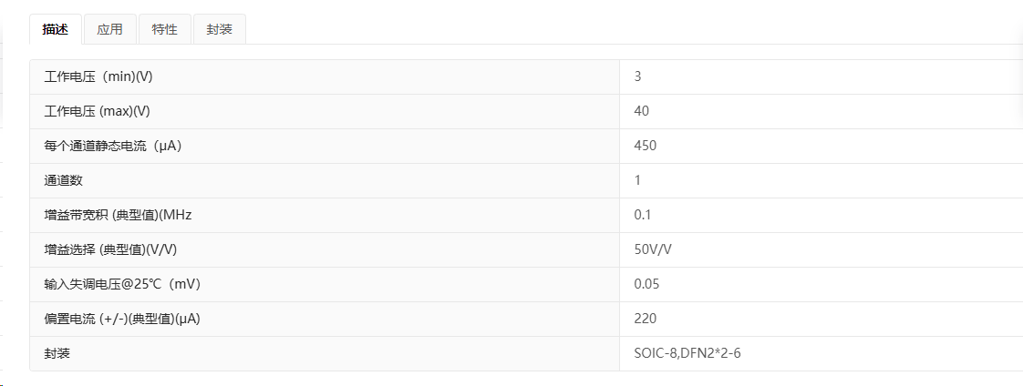
Task: Open the 应用 tab
Action: point(110,29)
